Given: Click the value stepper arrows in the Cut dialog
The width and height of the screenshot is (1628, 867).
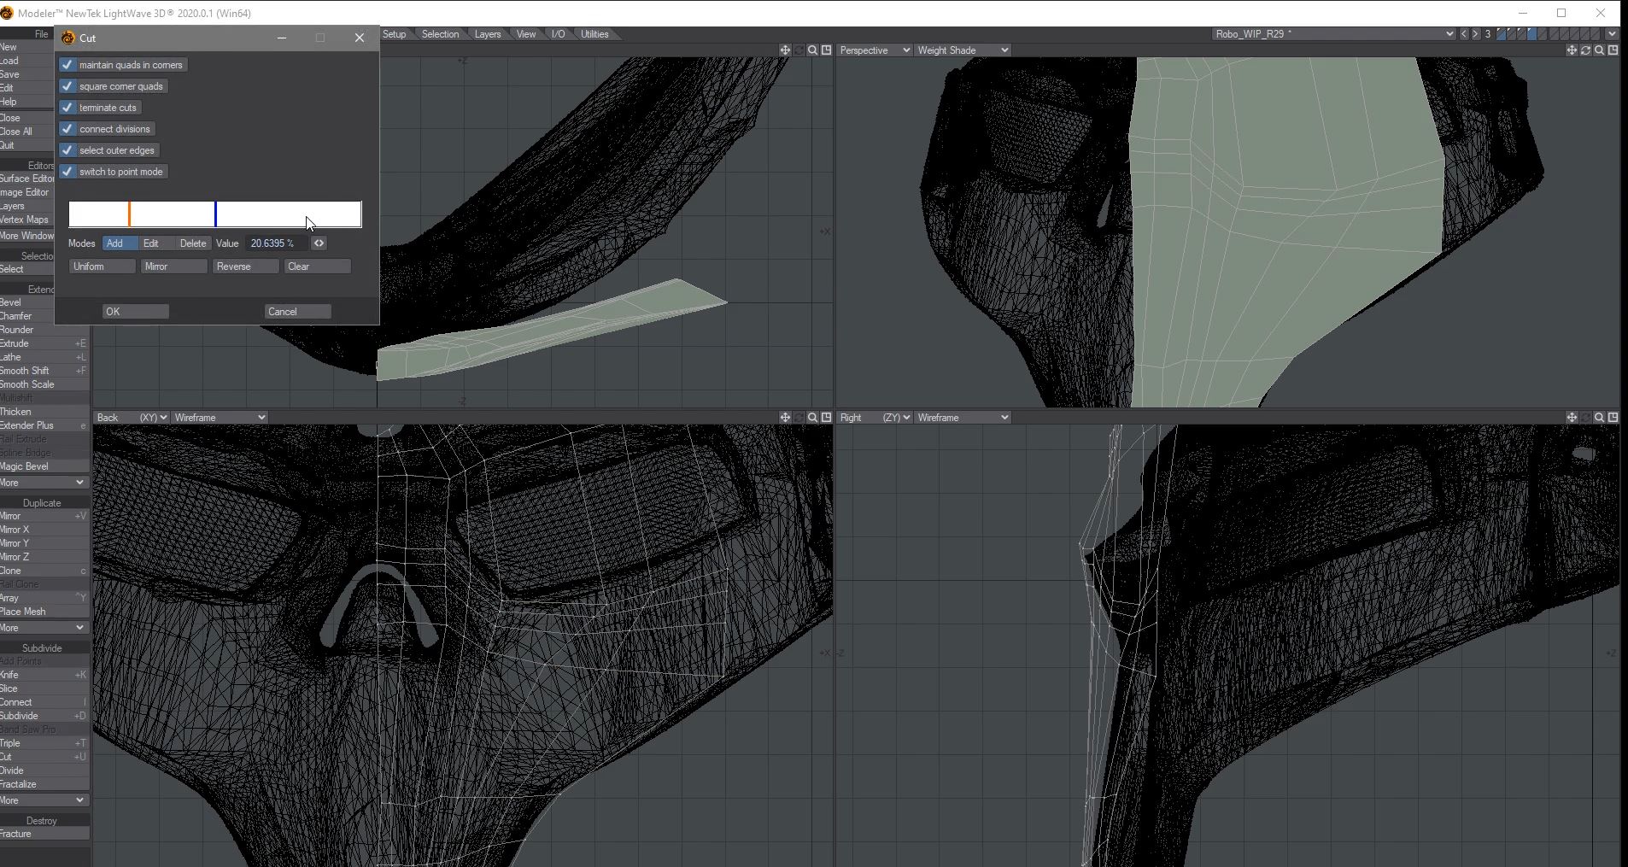Looking at the screenshot, I should pyautogui.click(x=319, y=243).
